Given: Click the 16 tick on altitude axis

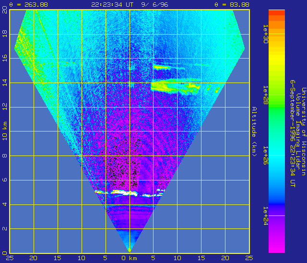Looking at the screenshot, I should (5, 58).
